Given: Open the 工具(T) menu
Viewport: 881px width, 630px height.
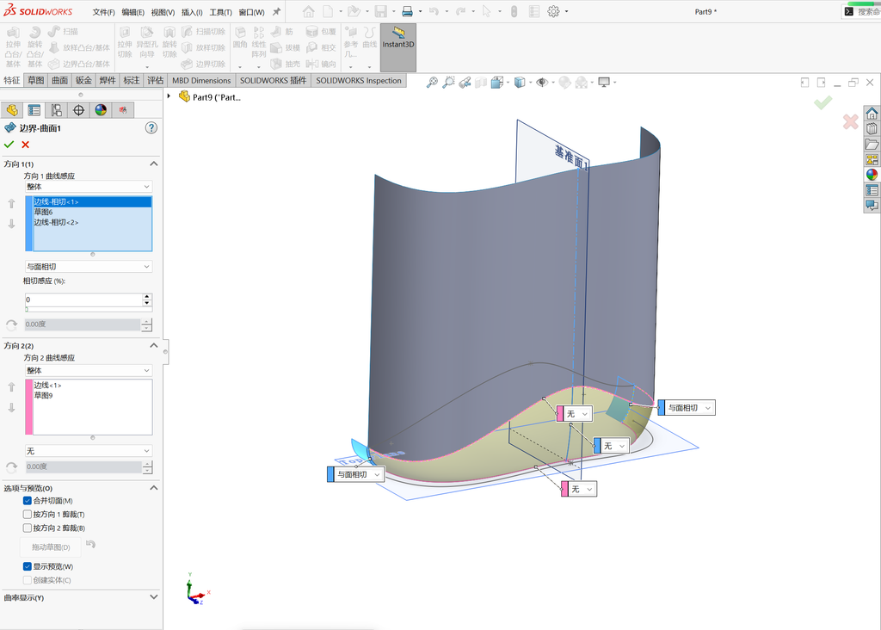Looking at the screenshot, I should point(221,12).
